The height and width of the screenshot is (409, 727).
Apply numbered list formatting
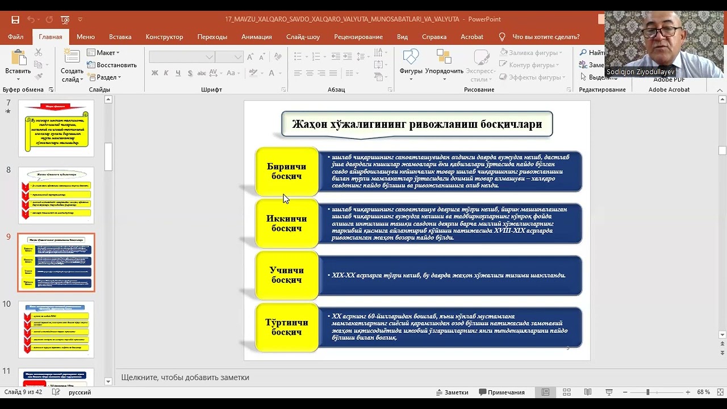tap(317, 57)
